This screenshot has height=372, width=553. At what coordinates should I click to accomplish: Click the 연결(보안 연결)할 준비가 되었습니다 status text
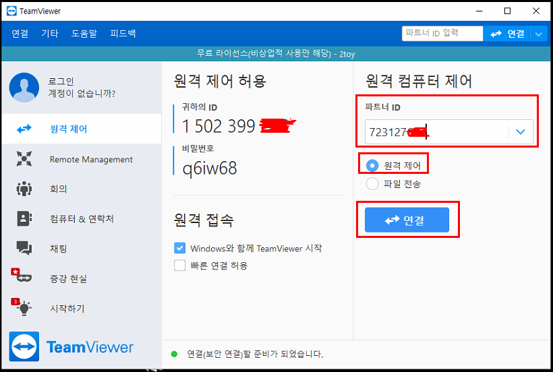[255, 354]
